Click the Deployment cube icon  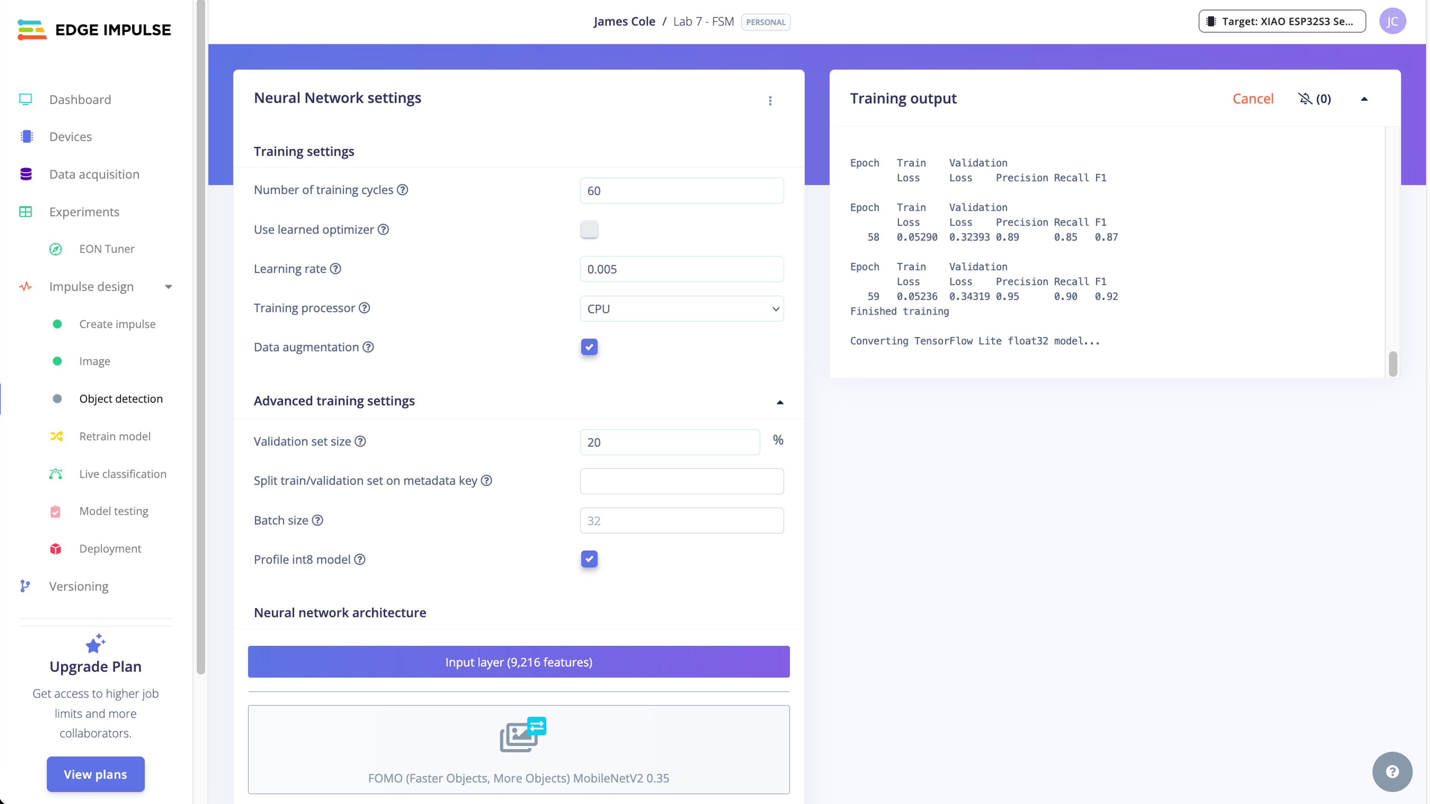pyautogui.click(x=55, y=549)
